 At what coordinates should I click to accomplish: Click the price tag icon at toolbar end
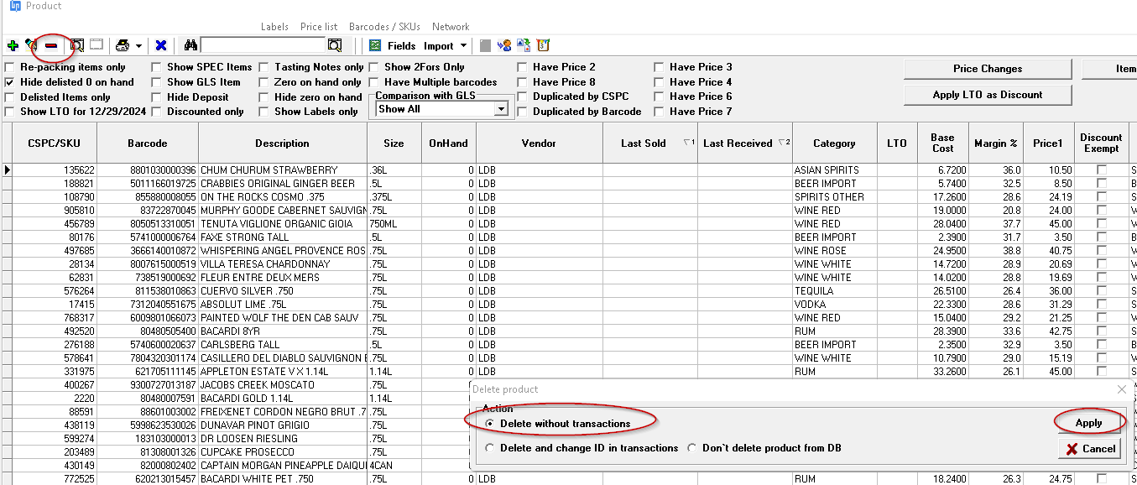[x=543, y=45]
